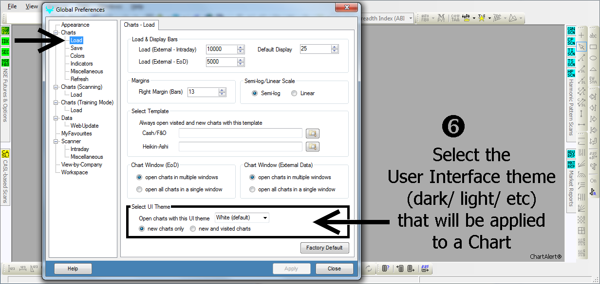
Task: Click the AUTO FIBO toolbar icon
Action: 424,18
